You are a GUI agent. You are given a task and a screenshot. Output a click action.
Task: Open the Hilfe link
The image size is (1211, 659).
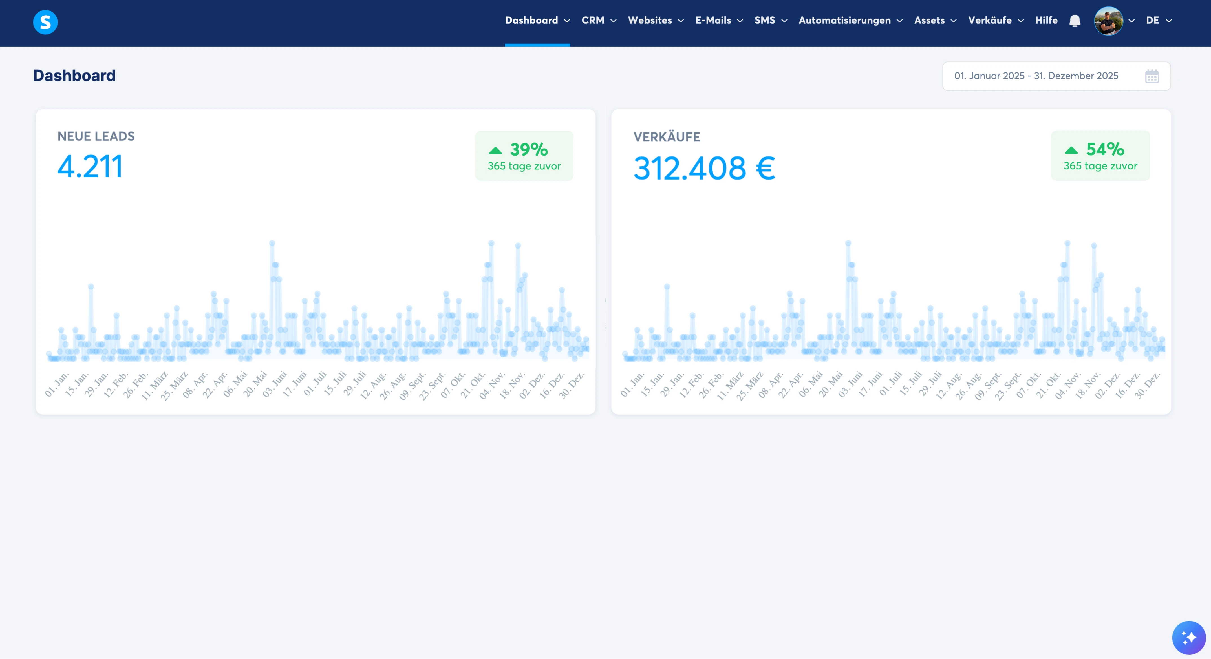[x=1046, y=21]
